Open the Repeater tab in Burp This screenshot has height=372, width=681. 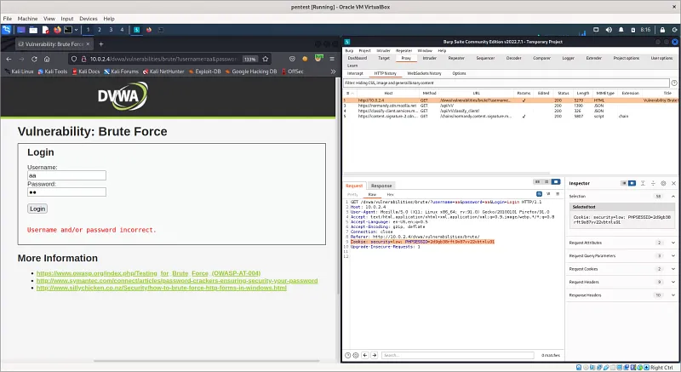coord(456,58)
